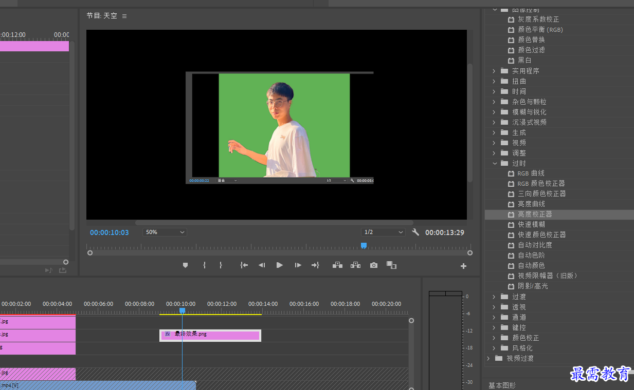The width and height of the screenshot is (634, 390).
Task: Expand the 视频过渡 folder
Action: pyautogui.click(x=488, y=358)
